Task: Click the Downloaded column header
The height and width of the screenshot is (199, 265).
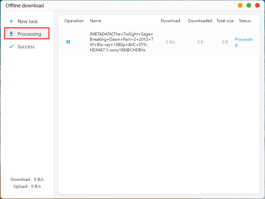Action: tap(200, 21)
